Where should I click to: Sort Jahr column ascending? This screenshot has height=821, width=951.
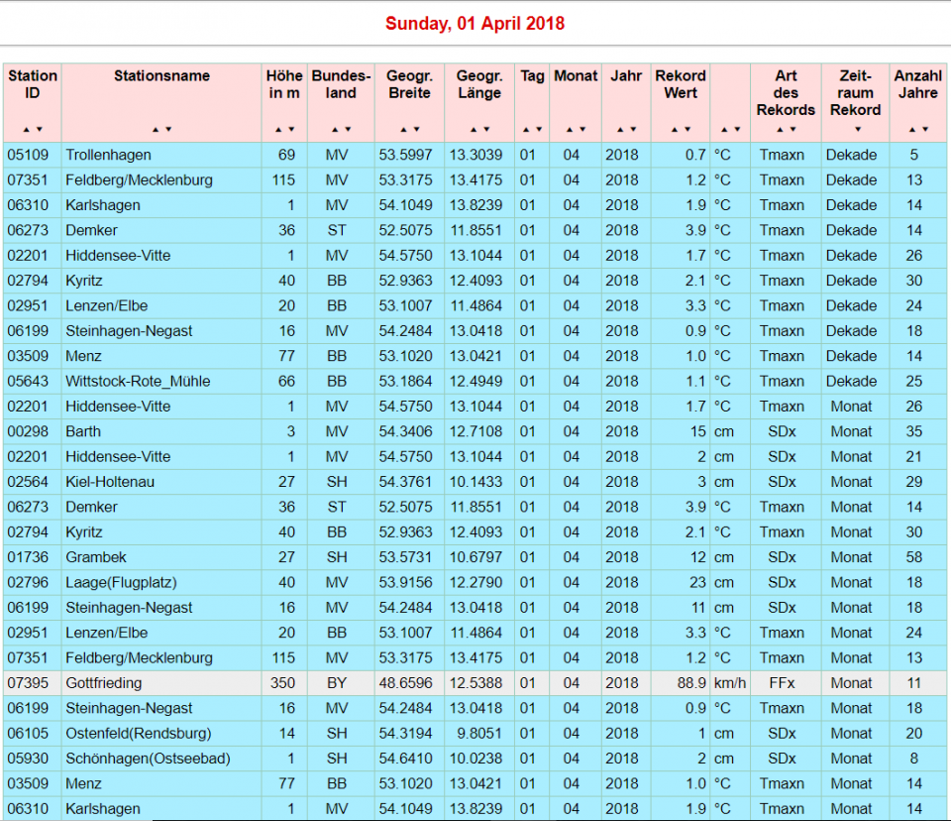click(x=620, y=129)
